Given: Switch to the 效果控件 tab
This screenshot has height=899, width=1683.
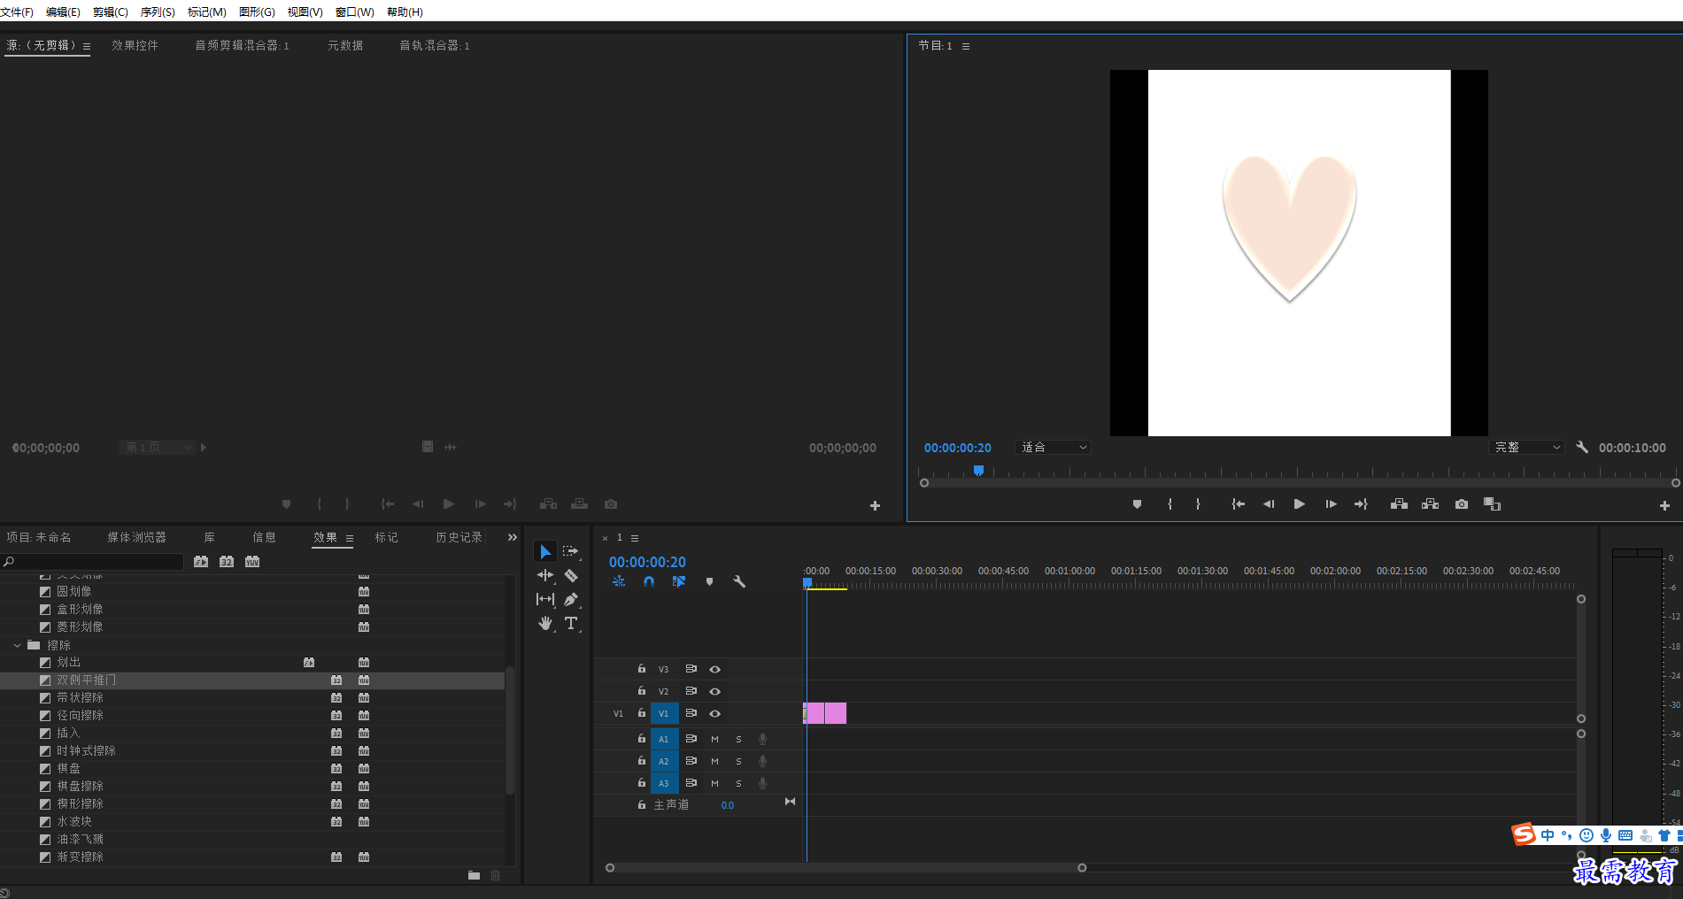Looking at the screenshot, I should click(x=135, y=45).
